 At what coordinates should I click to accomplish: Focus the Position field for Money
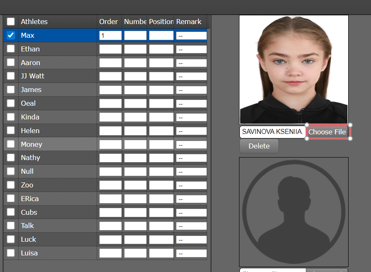pyautogui.click(x=161, y=144)
